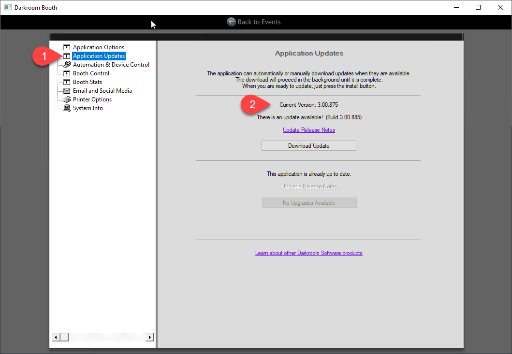Open Learn about other Darkroom Software products

[x=309, y=253]
